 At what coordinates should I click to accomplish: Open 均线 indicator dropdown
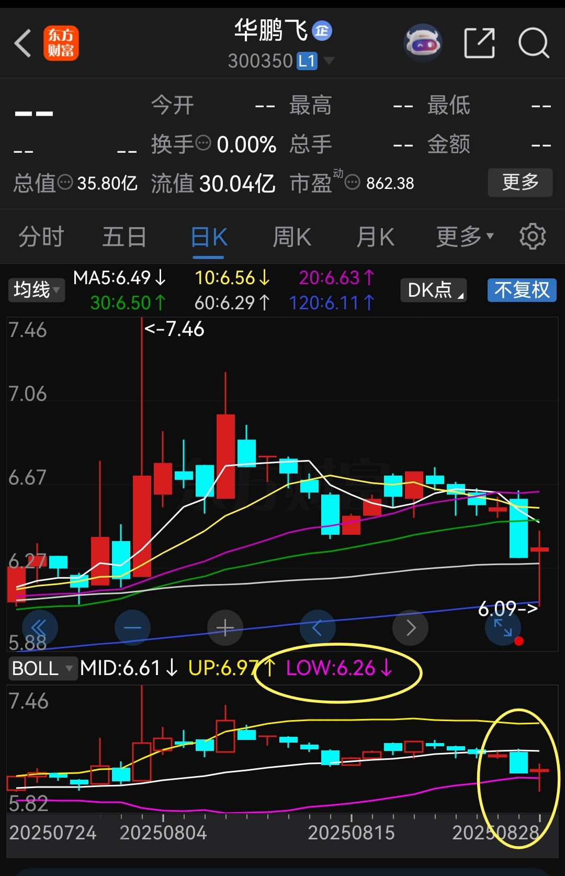[36, 290]
